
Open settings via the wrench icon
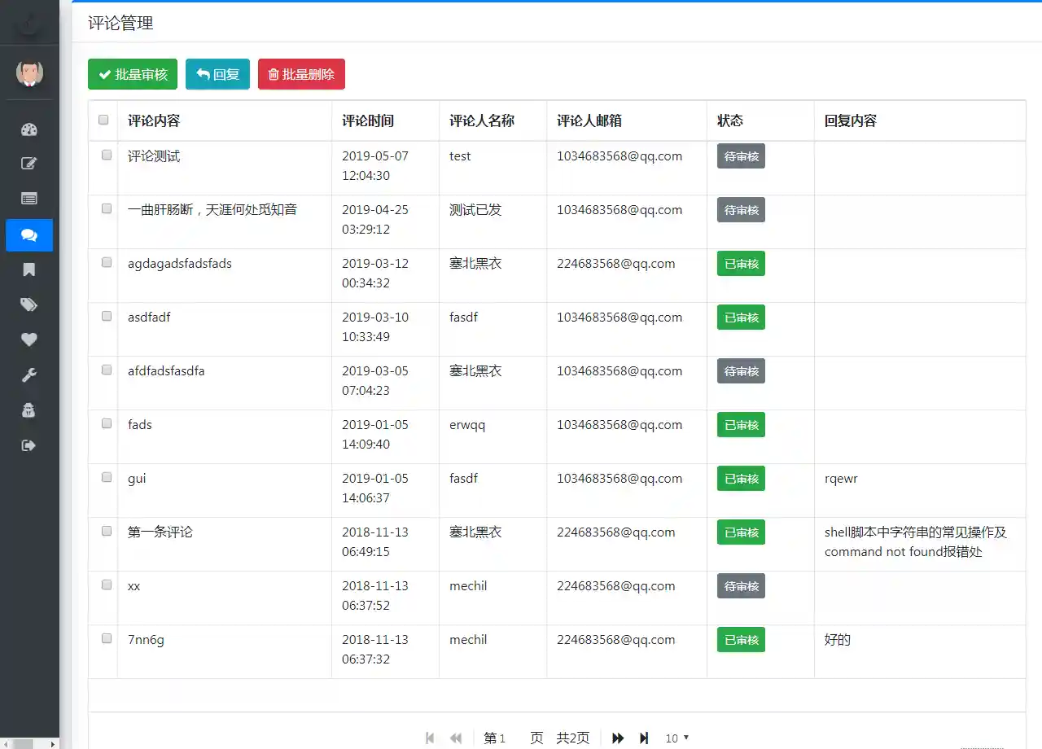[x=29, y=374]
